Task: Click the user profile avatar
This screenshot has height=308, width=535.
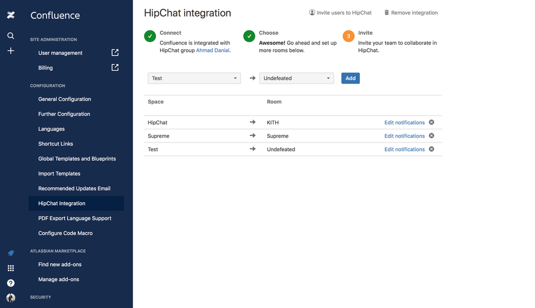Action: coord(11,298)
